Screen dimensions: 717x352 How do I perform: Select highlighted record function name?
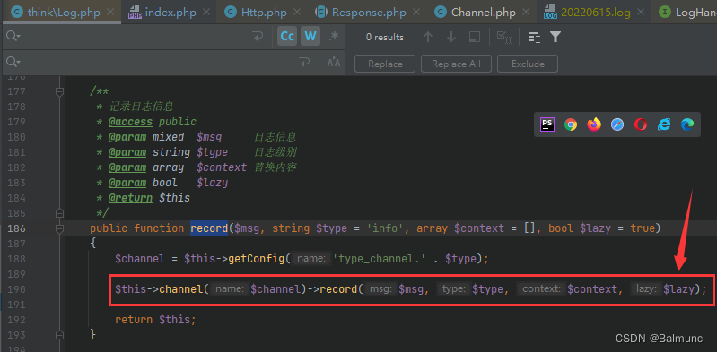(209, 228)
